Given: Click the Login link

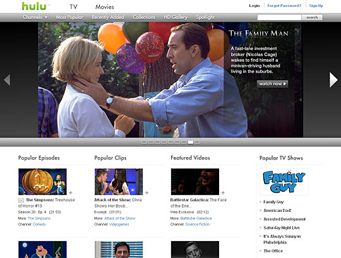Looking at the screenshot, I should (x=254, y=6).
